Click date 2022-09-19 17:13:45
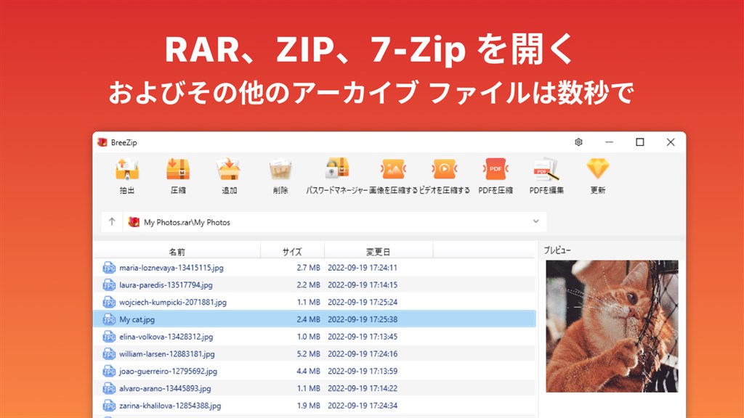The width and height of the screenshot is (744, 418). tap(363, 337)
